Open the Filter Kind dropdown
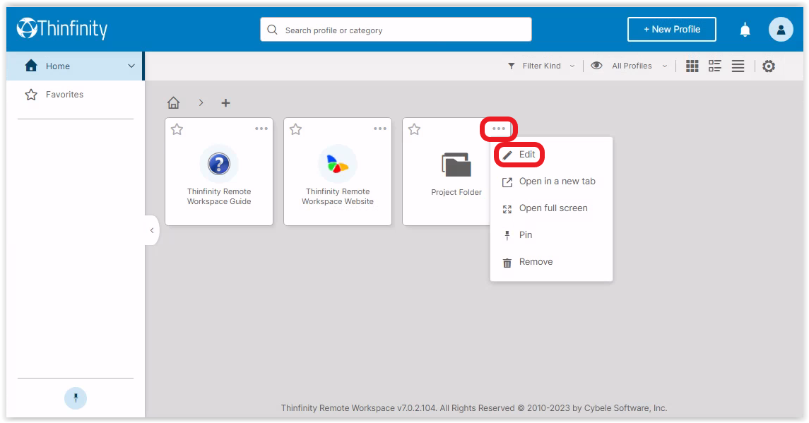The image size is (809, 423). pos(541,66)
